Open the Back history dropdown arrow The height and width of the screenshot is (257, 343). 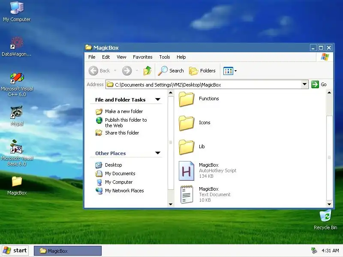coord(115,71)
